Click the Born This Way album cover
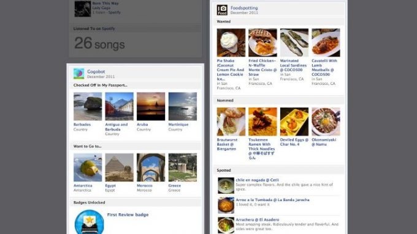Viewport: 417px width, 234px height. point(82,9)
